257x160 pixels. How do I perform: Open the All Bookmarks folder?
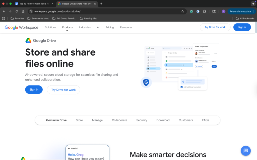[x=245, y=18]
